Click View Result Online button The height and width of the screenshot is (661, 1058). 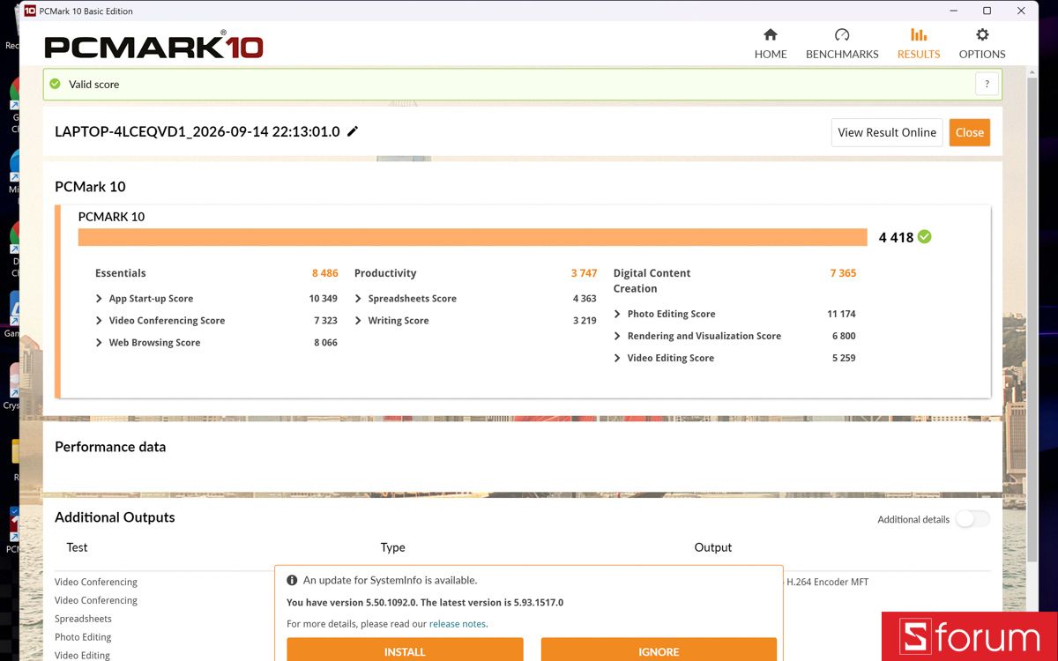coord(887,132)
